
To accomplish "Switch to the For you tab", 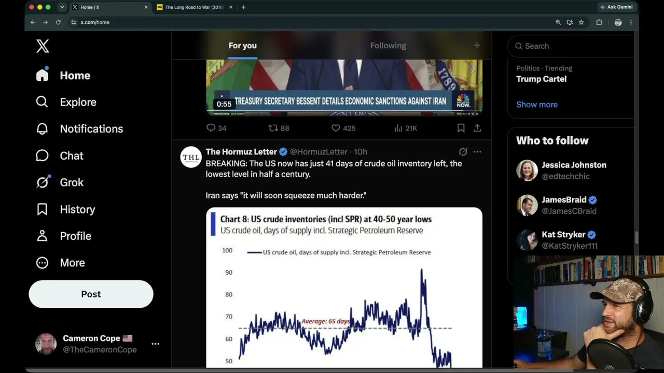I will (x=242, y=46).
